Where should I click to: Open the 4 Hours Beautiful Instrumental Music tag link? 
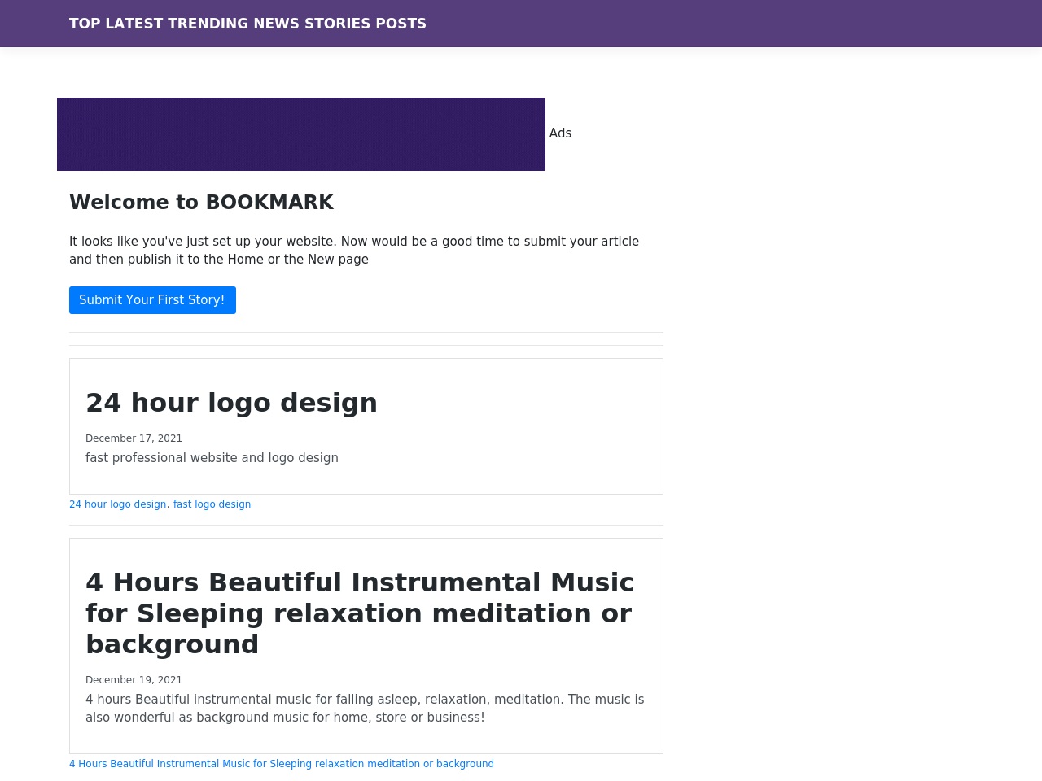point(282,764)
